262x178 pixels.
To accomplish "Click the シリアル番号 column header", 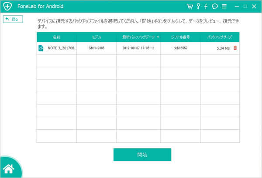I will (180, 37).
